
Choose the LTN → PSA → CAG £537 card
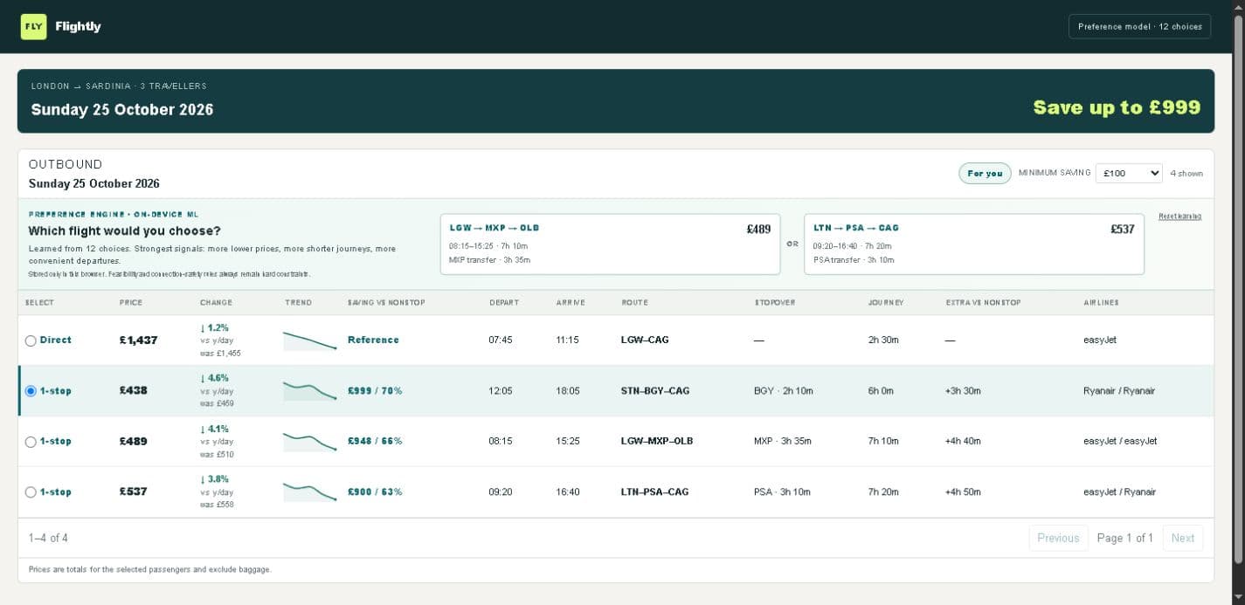974,244
